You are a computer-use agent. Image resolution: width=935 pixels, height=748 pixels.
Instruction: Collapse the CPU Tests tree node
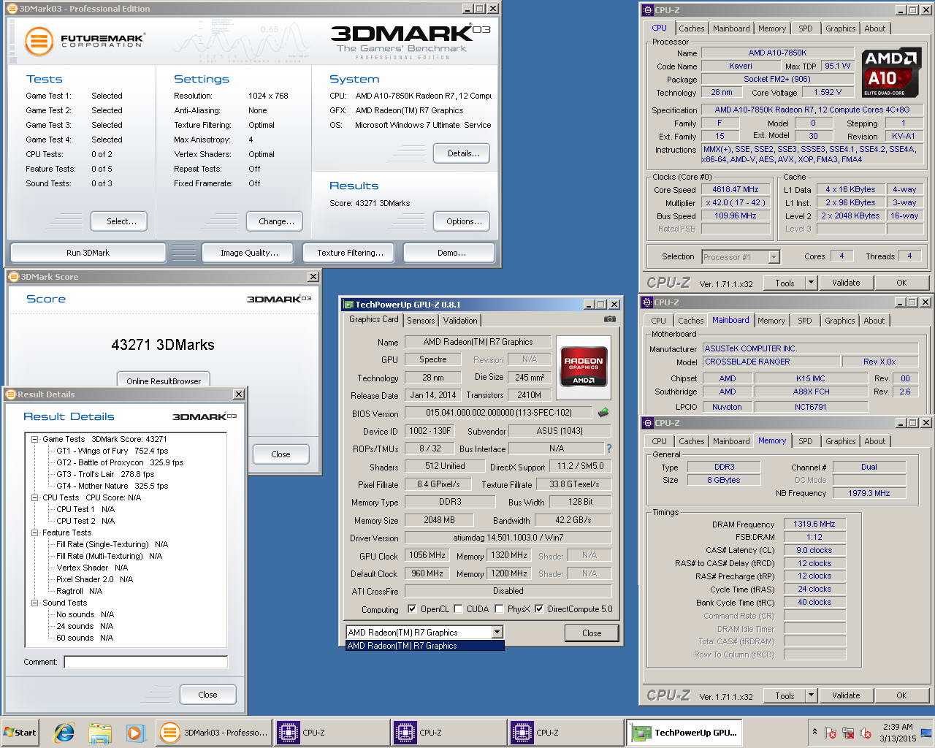click(x=34, y=497)
